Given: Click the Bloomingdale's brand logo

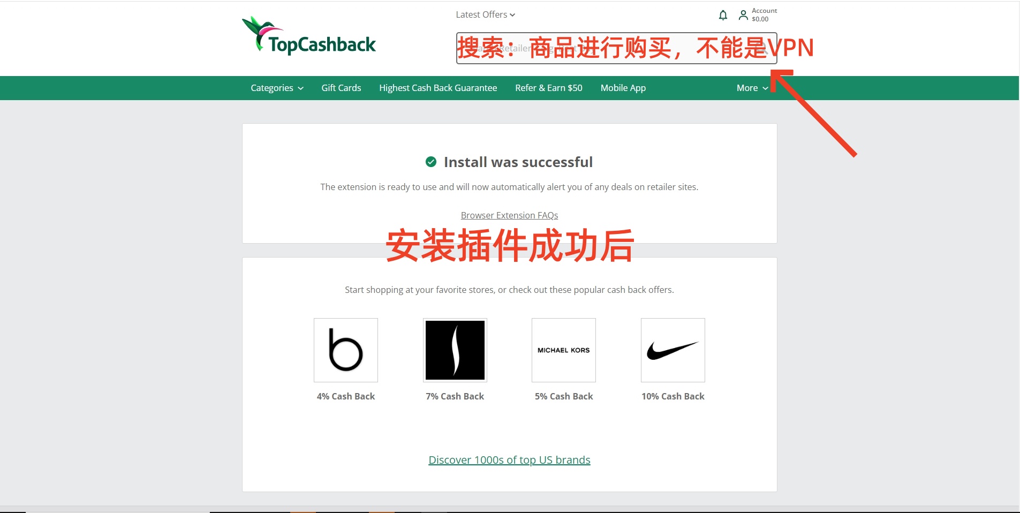Looking at the screenshot, I should coord(345,350).
